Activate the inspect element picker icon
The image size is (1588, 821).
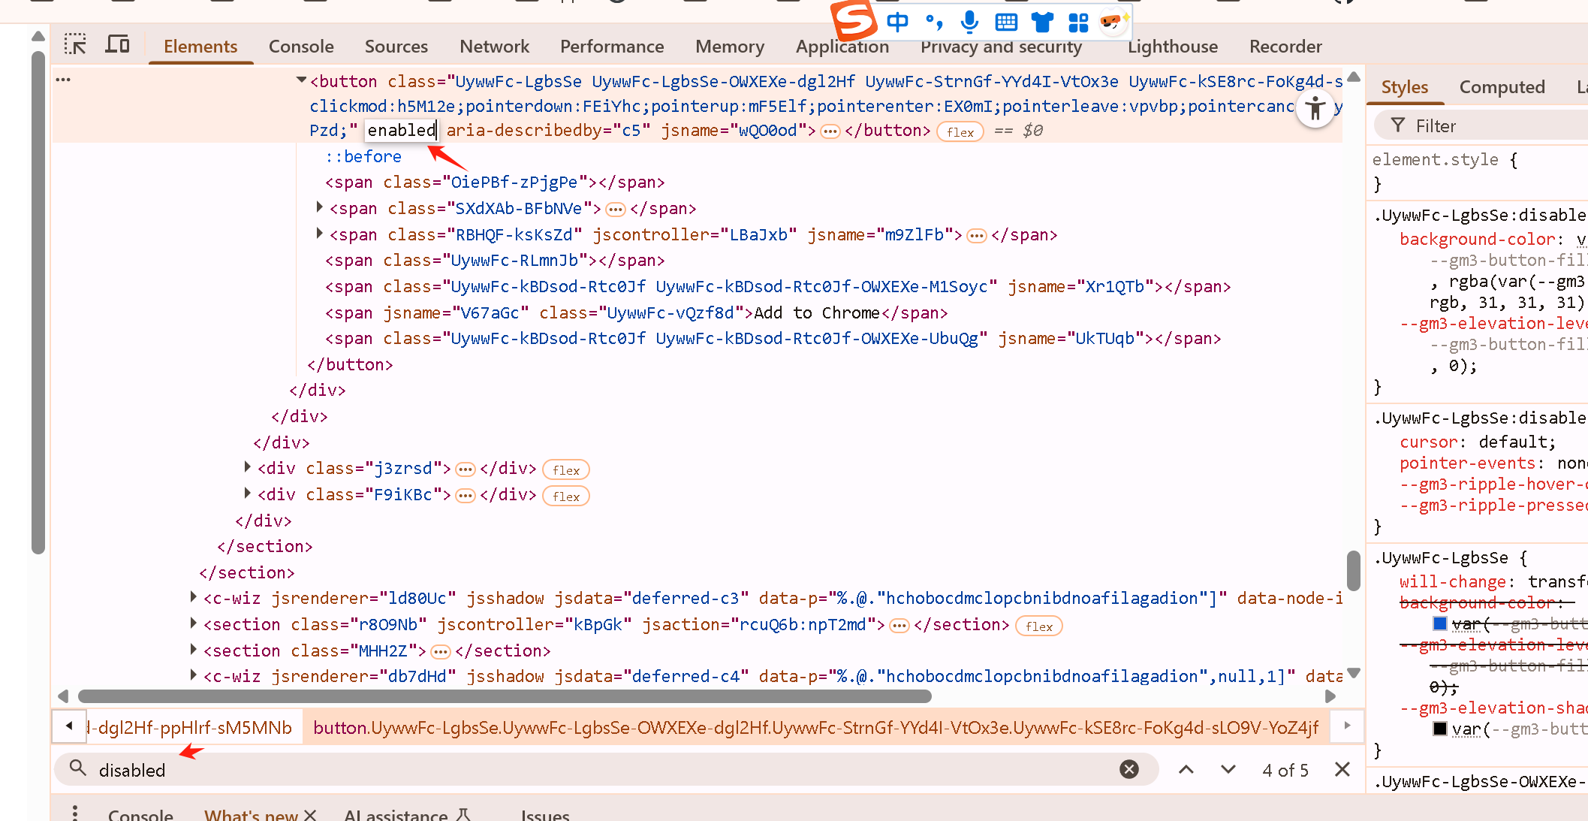click(75, 44)
